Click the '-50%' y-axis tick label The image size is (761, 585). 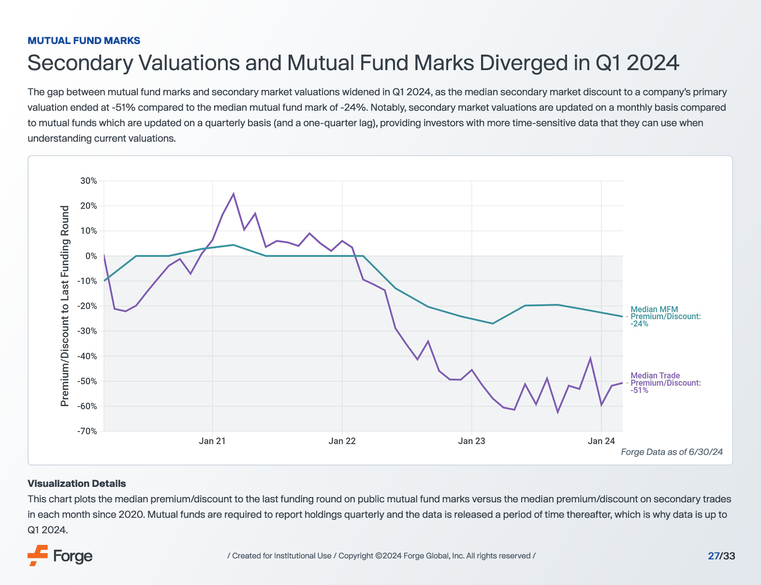(x=87, y=381)
